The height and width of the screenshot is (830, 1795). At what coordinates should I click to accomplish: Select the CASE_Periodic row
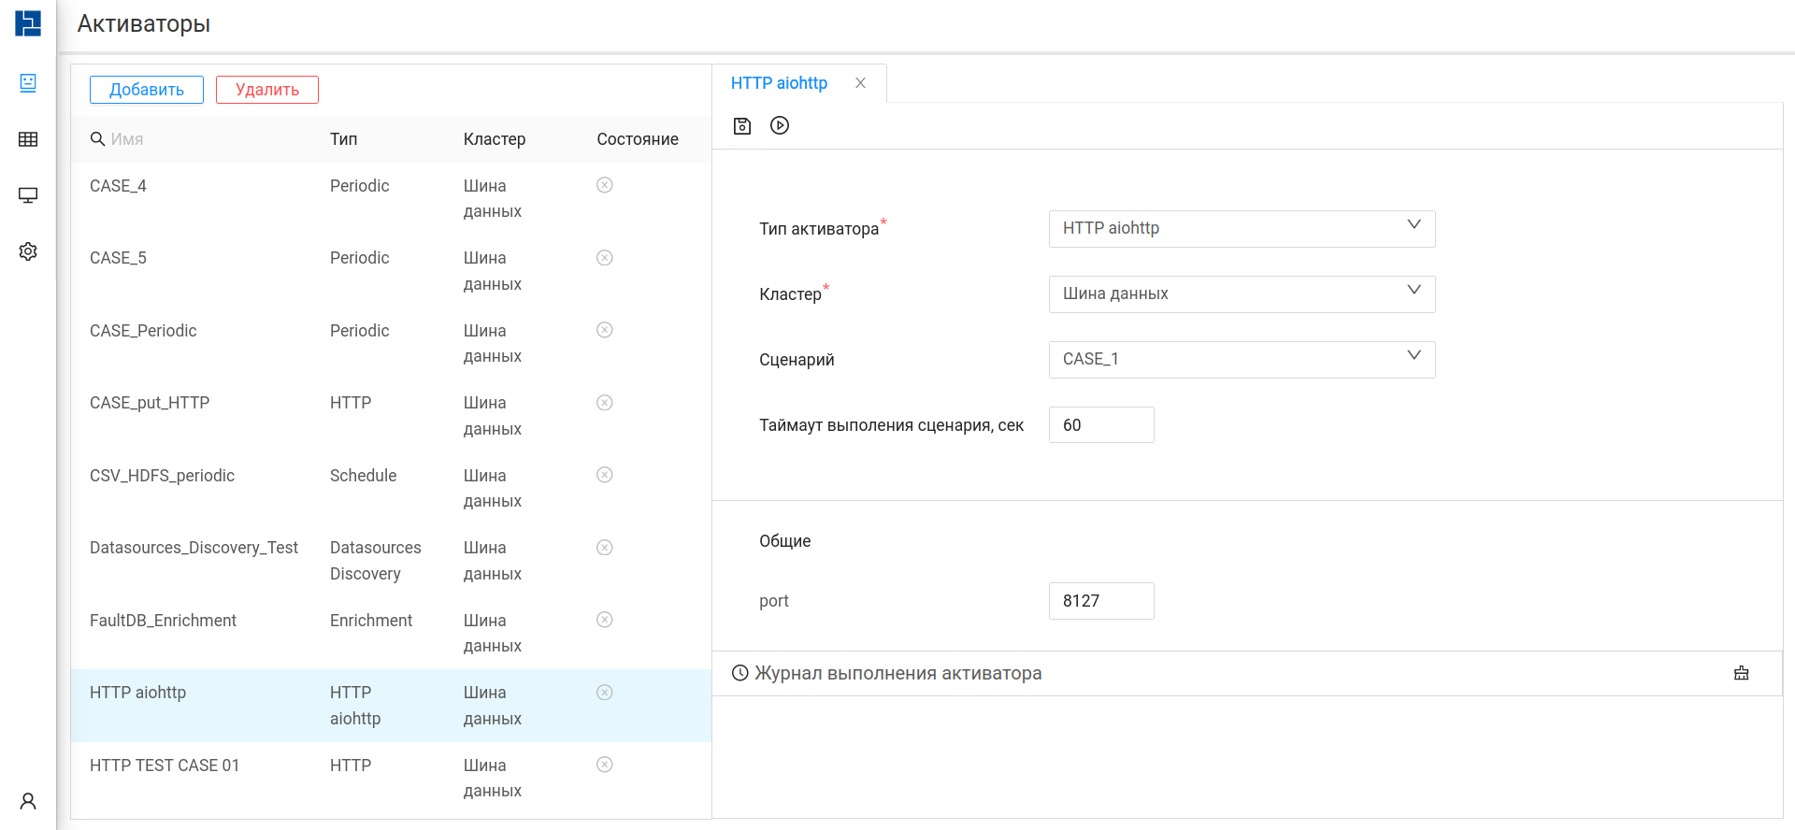391,343
